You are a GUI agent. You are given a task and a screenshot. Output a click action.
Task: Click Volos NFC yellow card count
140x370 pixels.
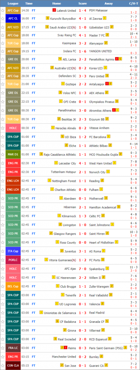click(x=60, y=92)
